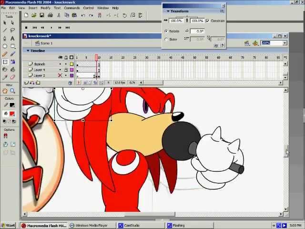This screenshot has height=229, width=305.
Task: Delete layer using timeline trash icon
Action: (70, 83)
